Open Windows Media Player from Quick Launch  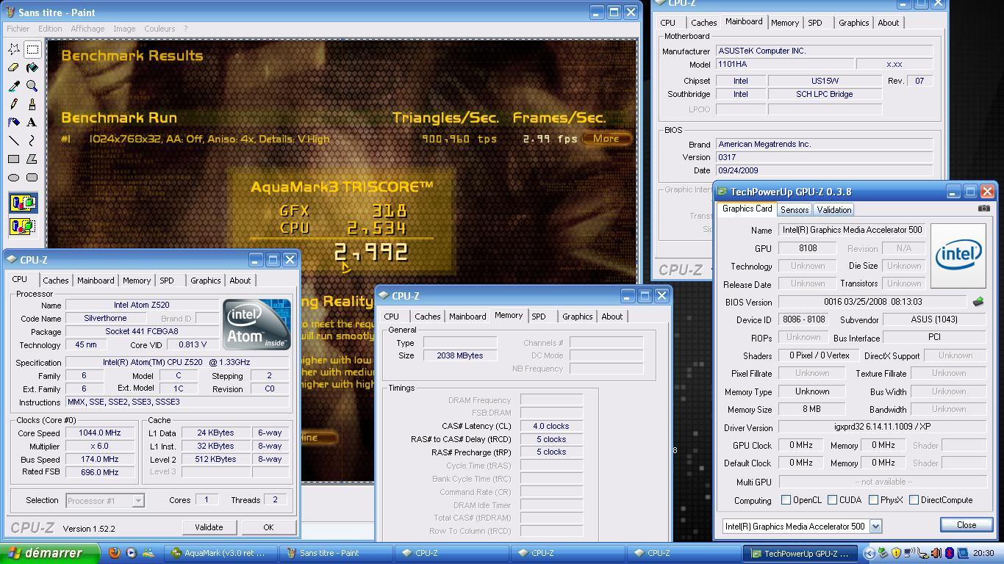click(131, 553)
